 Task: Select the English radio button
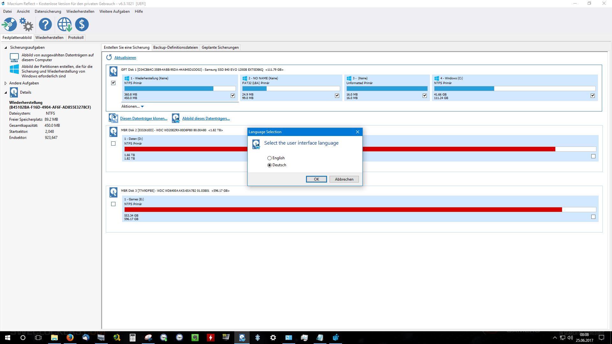click(270, 158)
